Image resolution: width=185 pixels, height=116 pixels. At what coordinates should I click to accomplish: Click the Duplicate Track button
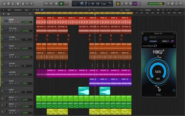tap(8, 14)
